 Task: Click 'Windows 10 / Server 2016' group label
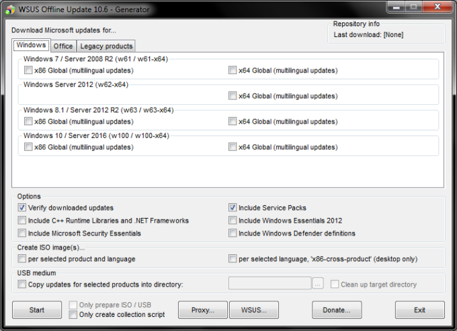coord(96,136)
